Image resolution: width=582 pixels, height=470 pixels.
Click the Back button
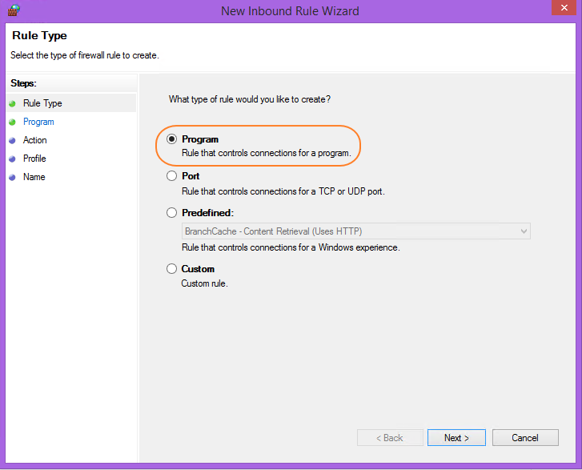[390, 438]
